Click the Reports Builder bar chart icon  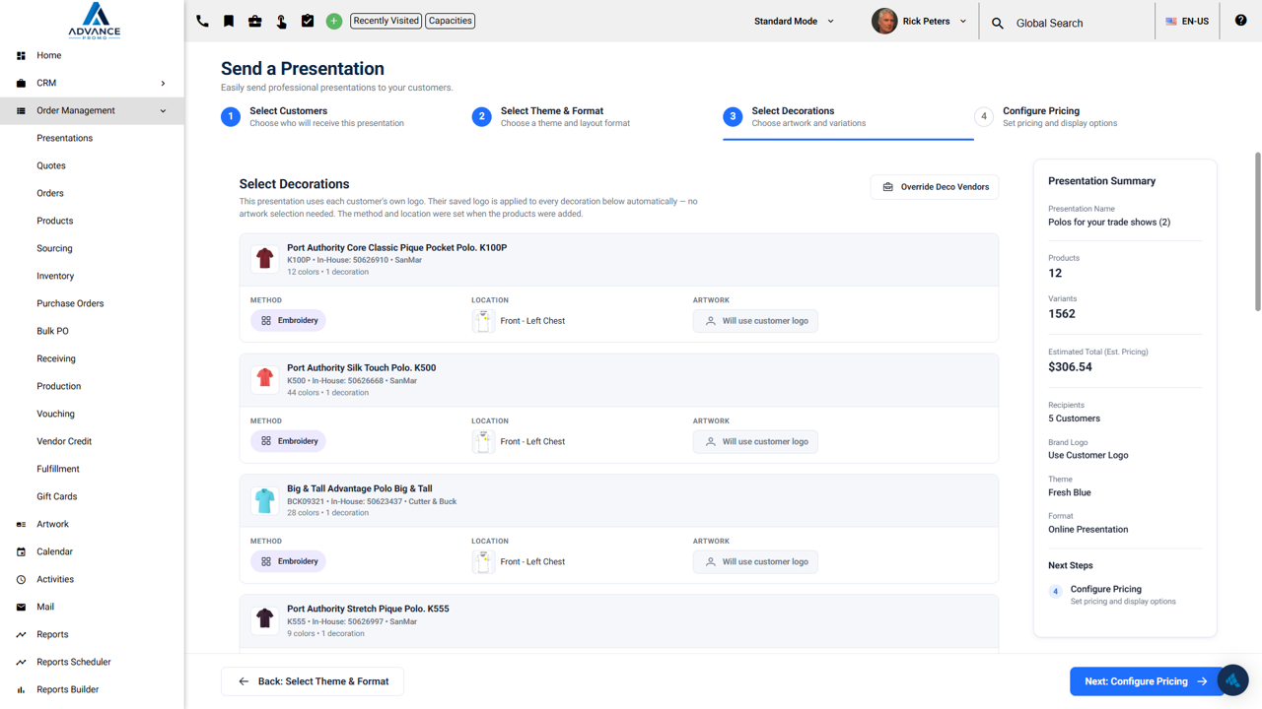pyautogui.click(x=21, y=689)
